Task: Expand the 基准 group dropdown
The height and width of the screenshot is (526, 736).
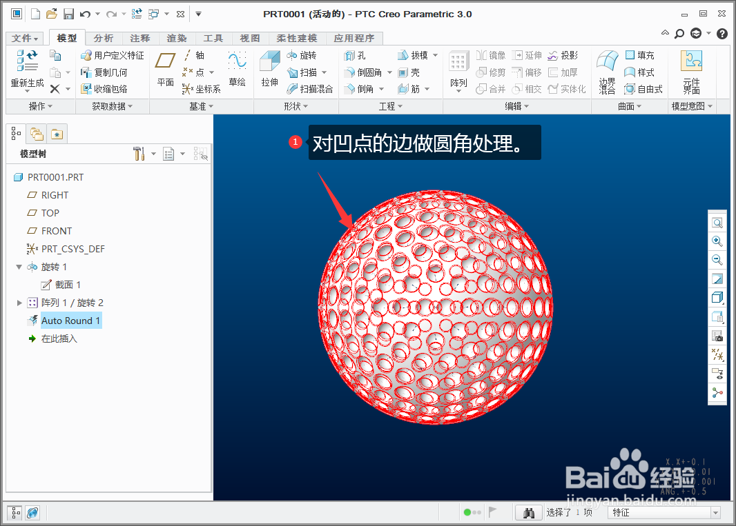Action: (x=202, y=106)
